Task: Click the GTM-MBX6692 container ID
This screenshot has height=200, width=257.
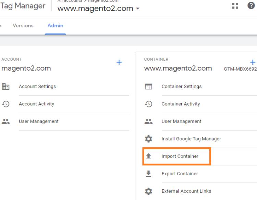Action: point(240,69)
